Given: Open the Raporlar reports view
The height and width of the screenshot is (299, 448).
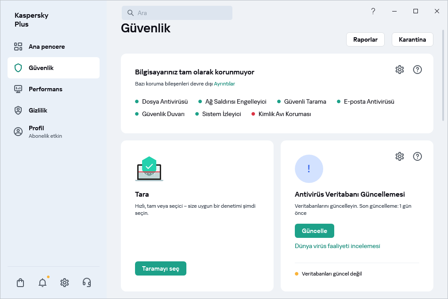Looking at the screenshot, I should [365, 39].
